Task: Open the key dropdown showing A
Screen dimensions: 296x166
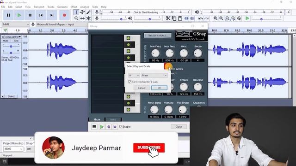Action: [134, 75]
